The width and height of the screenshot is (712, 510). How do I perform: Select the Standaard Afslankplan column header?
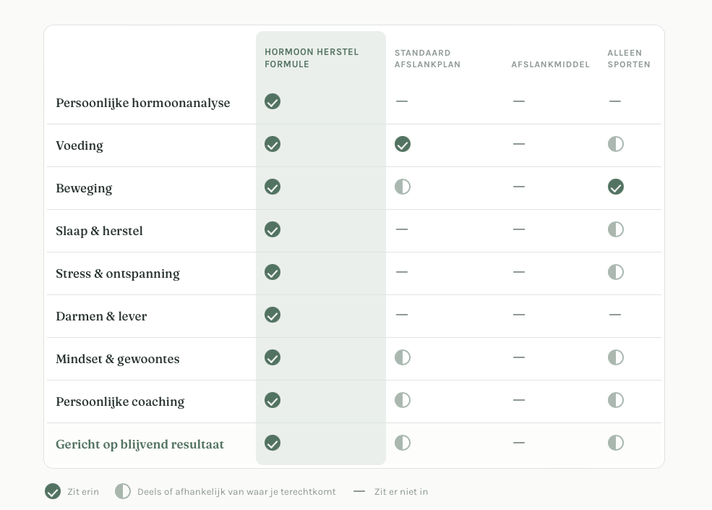[x=427, y=59]
